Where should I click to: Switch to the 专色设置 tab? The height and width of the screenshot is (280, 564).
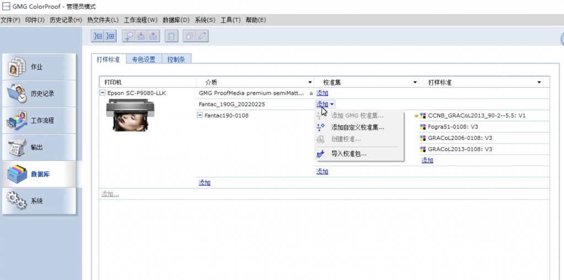(144, 60)
